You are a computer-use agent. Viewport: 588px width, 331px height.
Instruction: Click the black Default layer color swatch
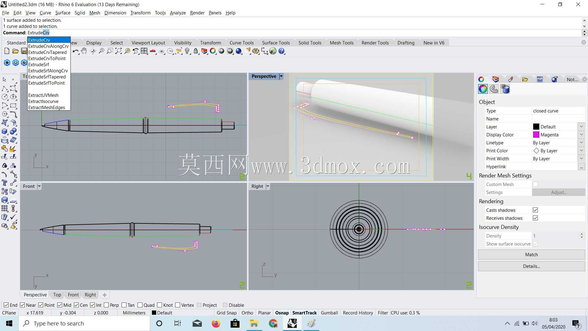536,127
